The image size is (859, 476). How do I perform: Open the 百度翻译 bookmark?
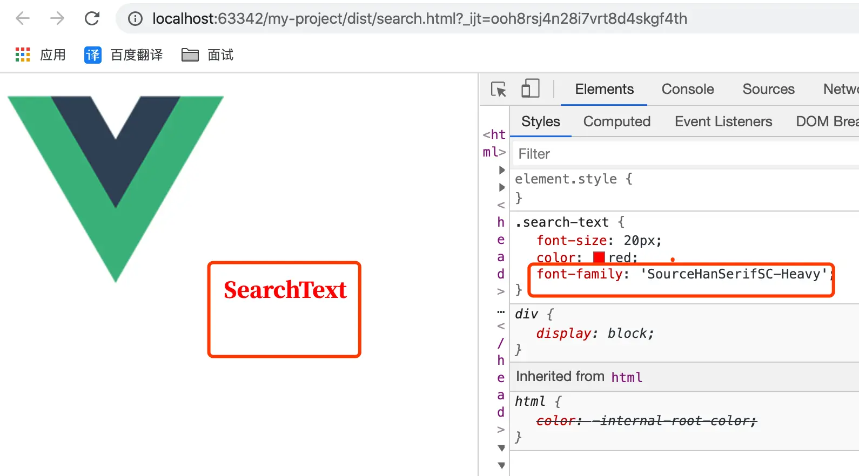123,55
